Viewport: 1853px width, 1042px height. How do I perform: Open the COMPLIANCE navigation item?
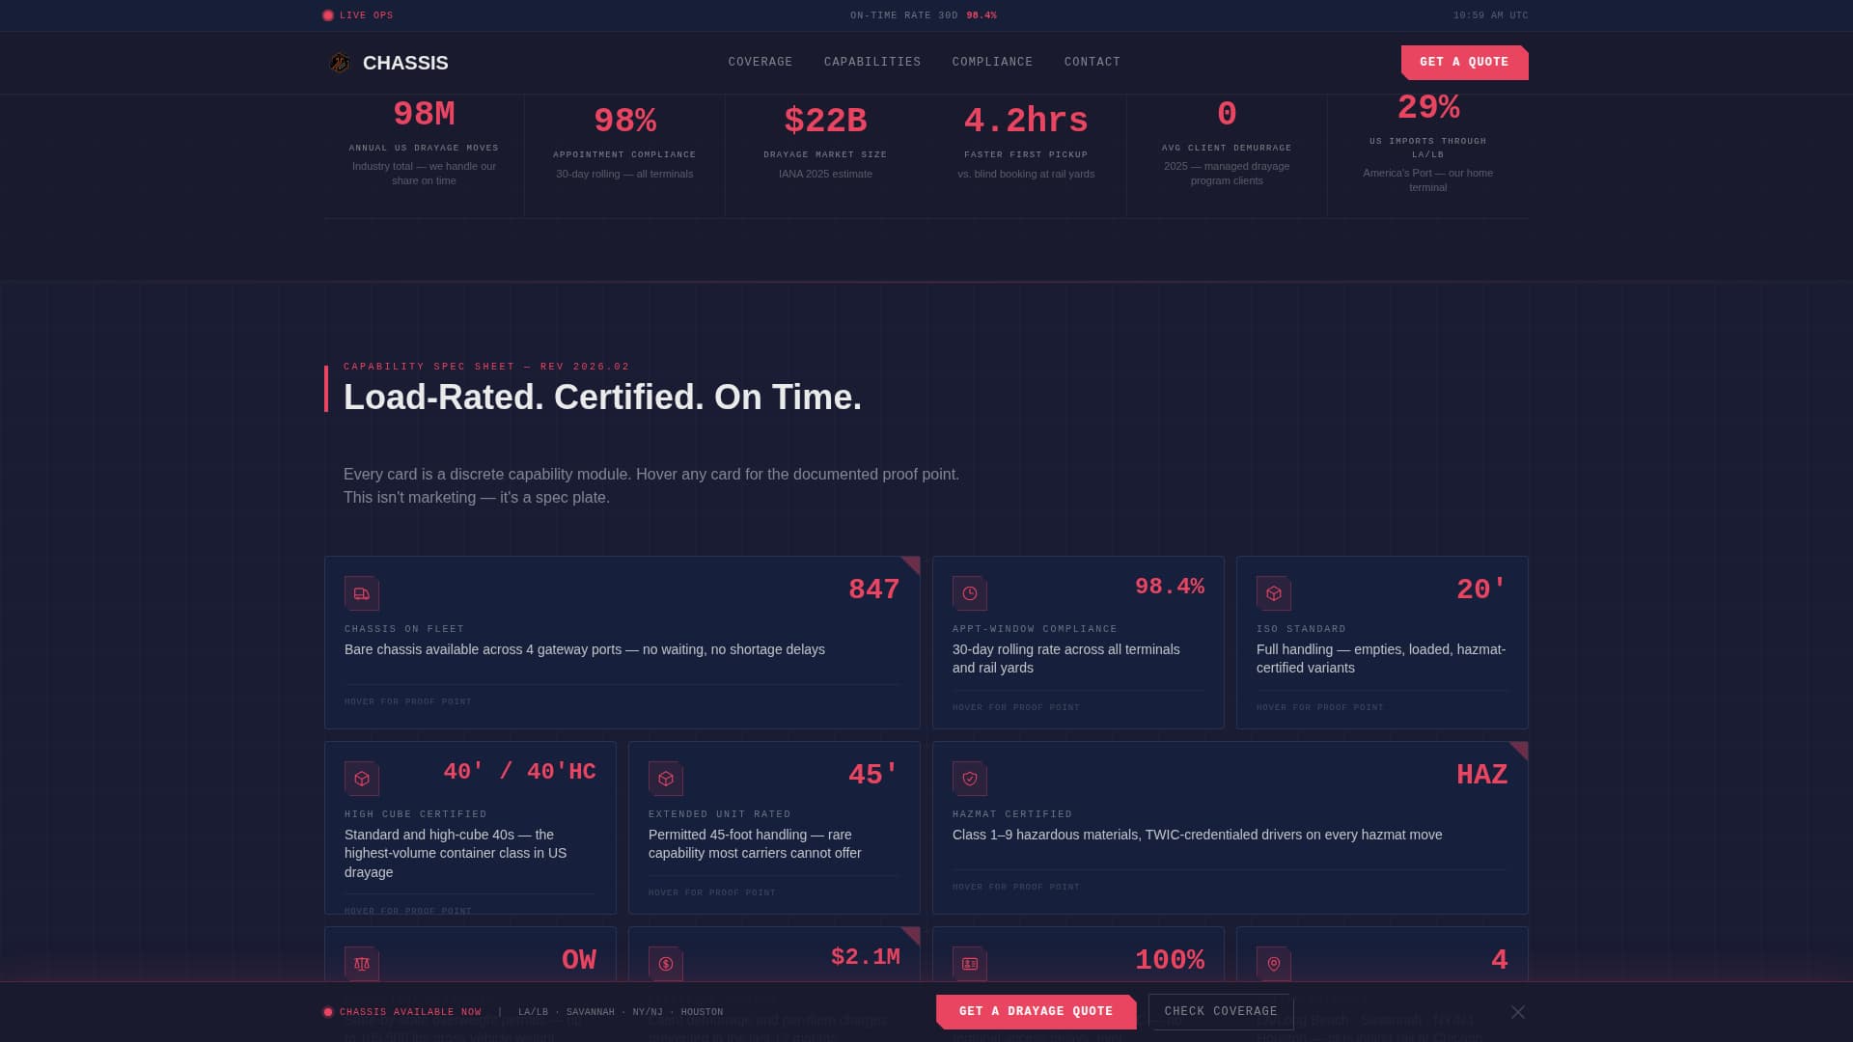click(x=992, y=62)
